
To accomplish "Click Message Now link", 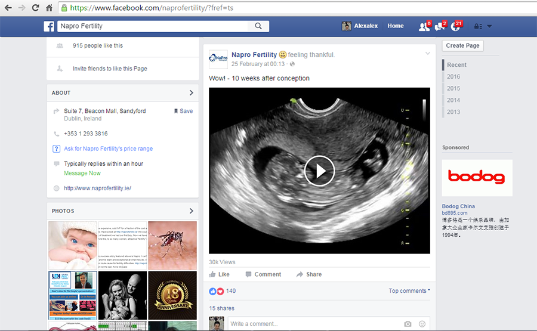I will point(82,173).
